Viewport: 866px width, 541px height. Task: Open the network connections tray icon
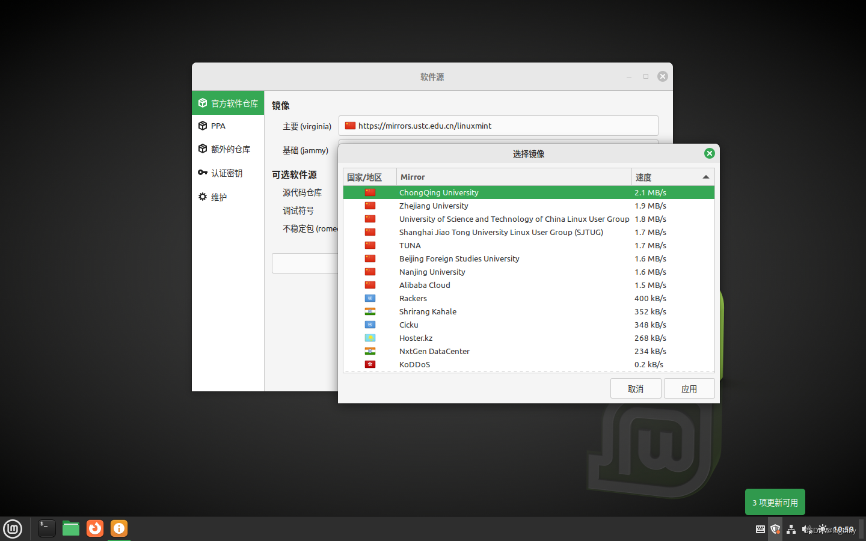coord(791,529)
